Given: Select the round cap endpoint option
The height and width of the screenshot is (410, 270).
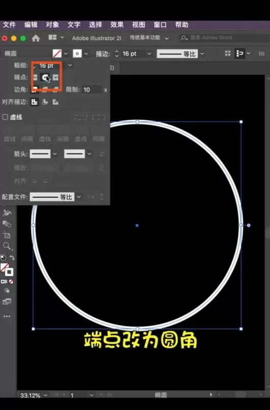Looking at the screenshot, I should 45,77.
